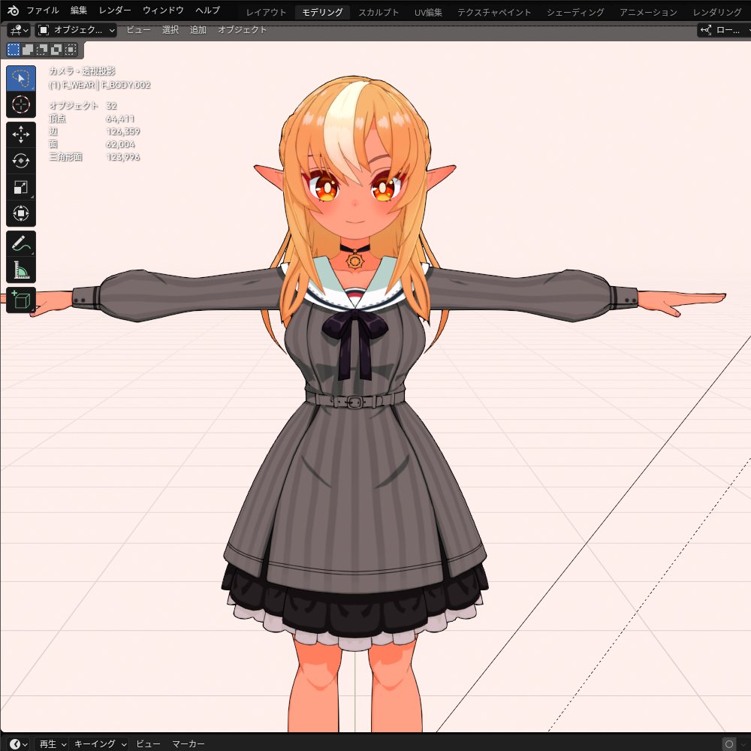
Task: Select the lasso select tool
Action: pyautogui.click(x=20, y=78)
